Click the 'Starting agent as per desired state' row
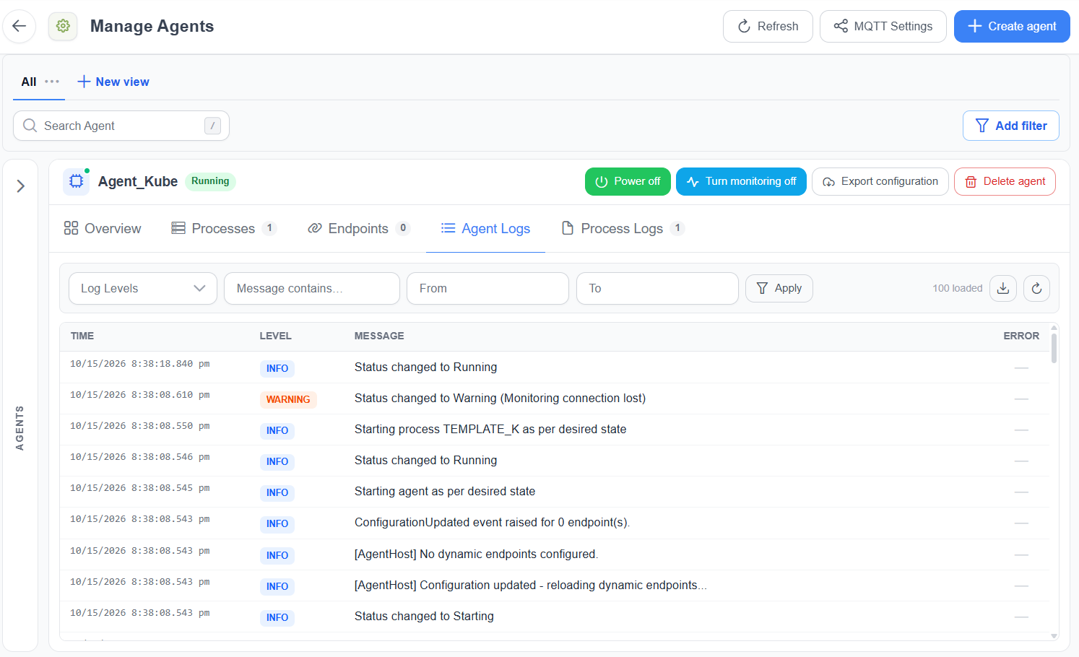 click(x=555, y=492)
